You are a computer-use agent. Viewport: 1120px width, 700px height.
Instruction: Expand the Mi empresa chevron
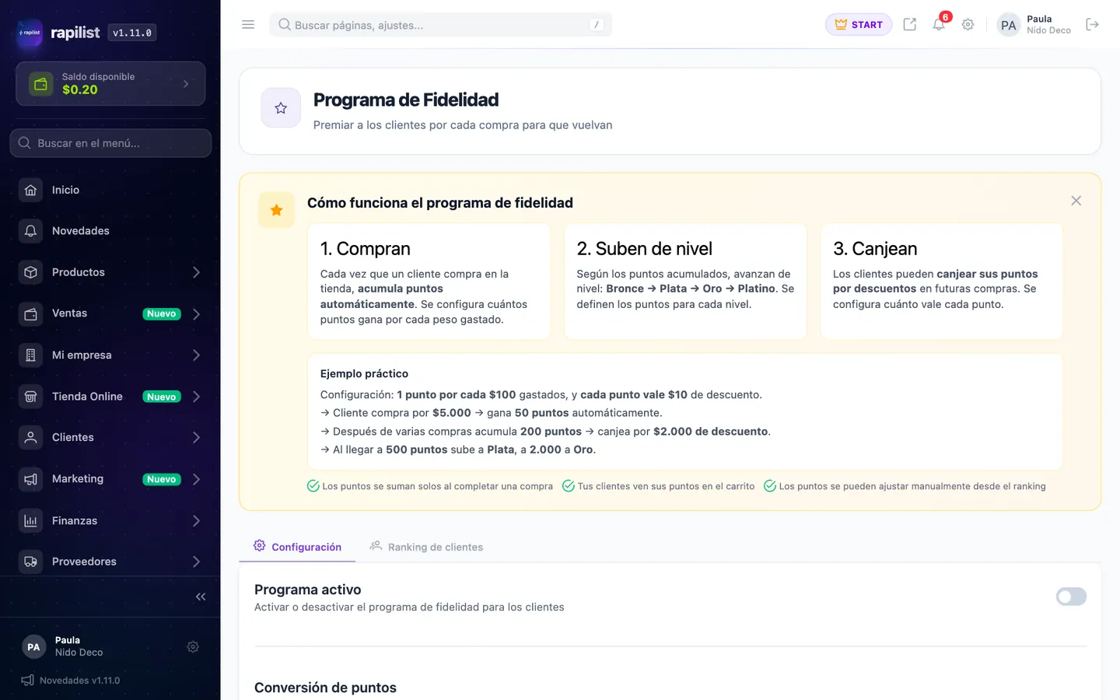196,355
